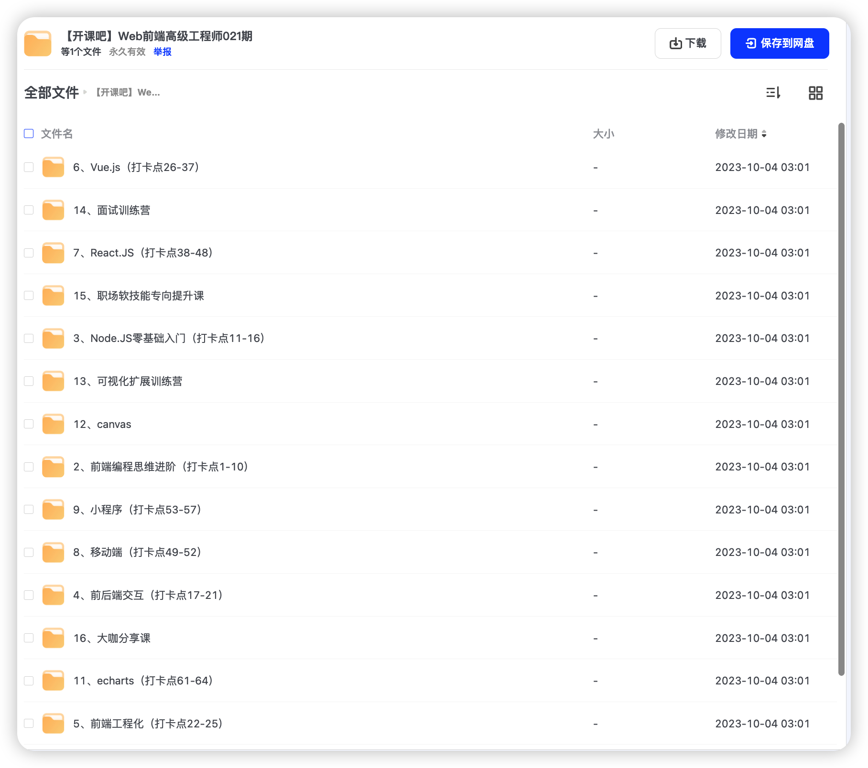
Task: Click the vertical scrollbar of file list
Action: click(x=841, y=399)
